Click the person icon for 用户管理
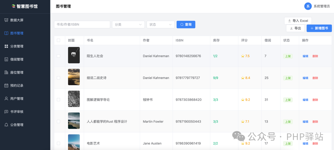This screenshot has width=334, height=150. (x=6, y=98)
